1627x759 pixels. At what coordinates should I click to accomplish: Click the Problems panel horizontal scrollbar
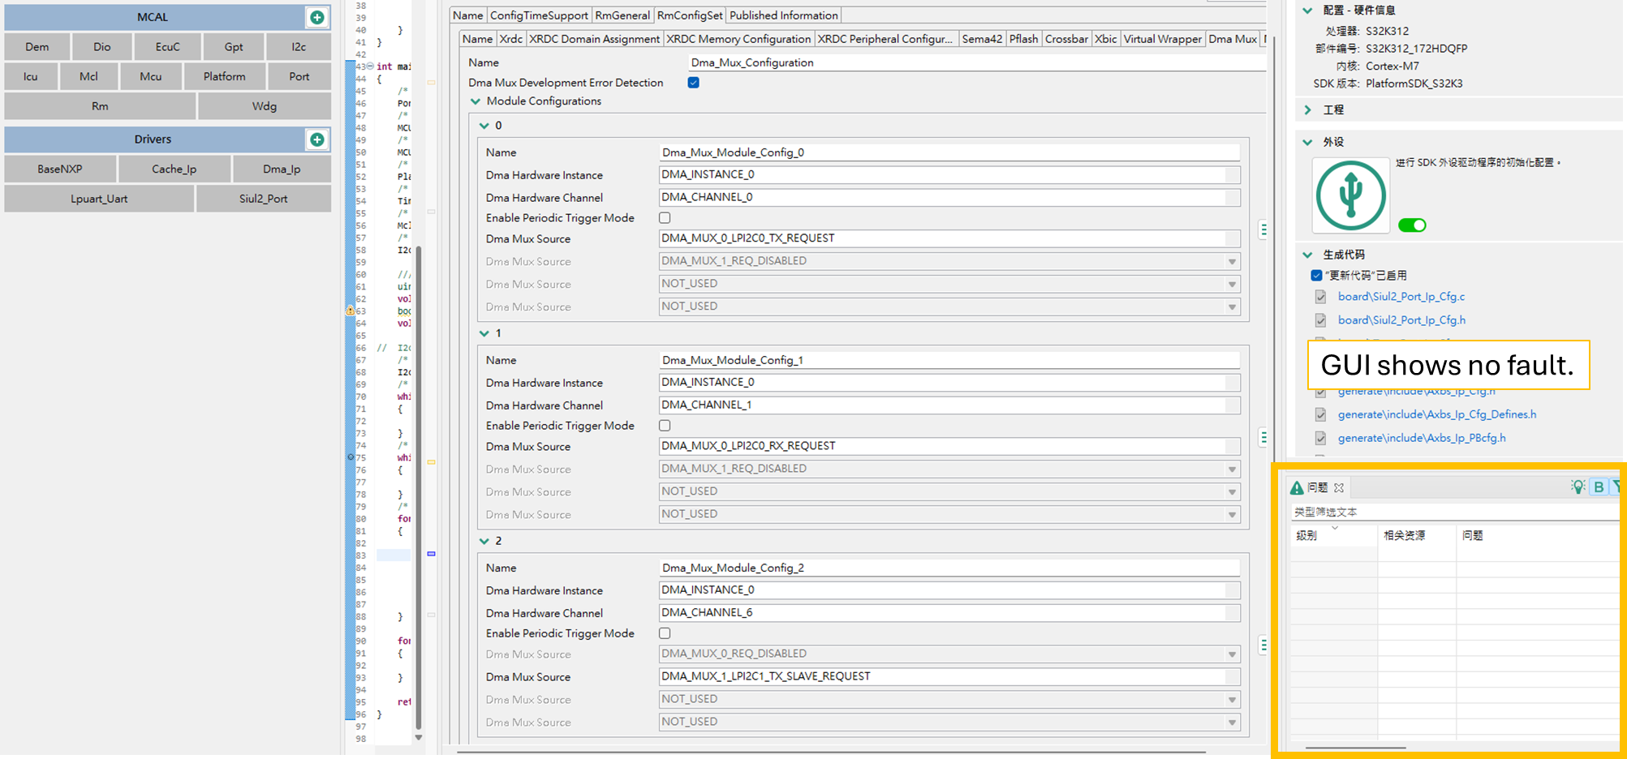1355,748
